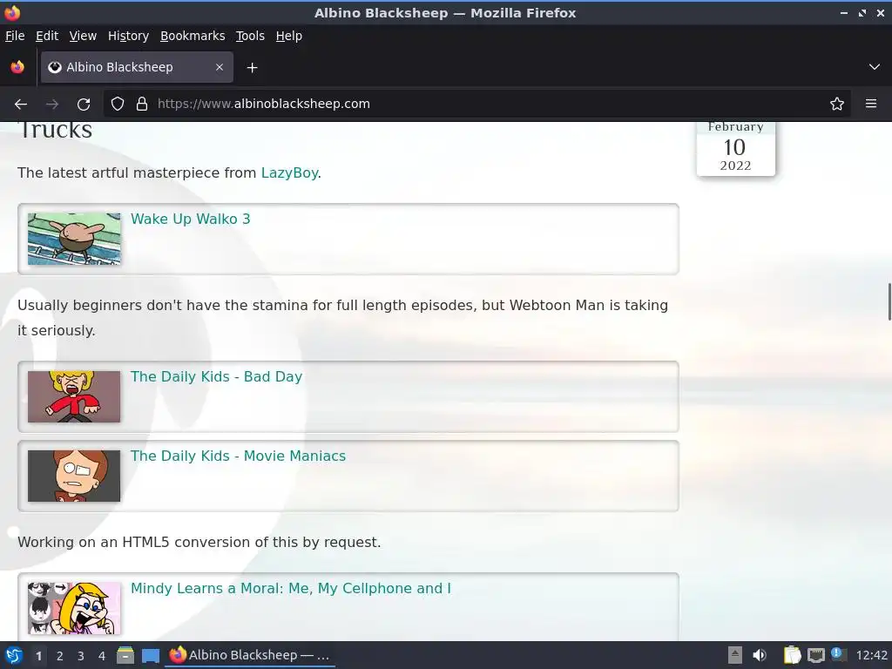892x669 pixels.
Task: Switch to the Albino Blacksheep tab
Action: pos(137,67)
